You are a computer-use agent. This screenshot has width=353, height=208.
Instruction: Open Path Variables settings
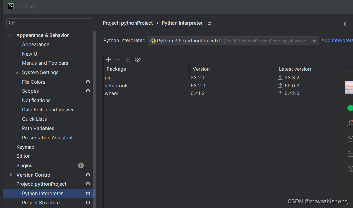[38, 128]
